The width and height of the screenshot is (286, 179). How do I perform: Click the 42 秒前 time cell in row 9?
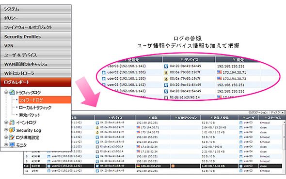click(x=36, y=161)
